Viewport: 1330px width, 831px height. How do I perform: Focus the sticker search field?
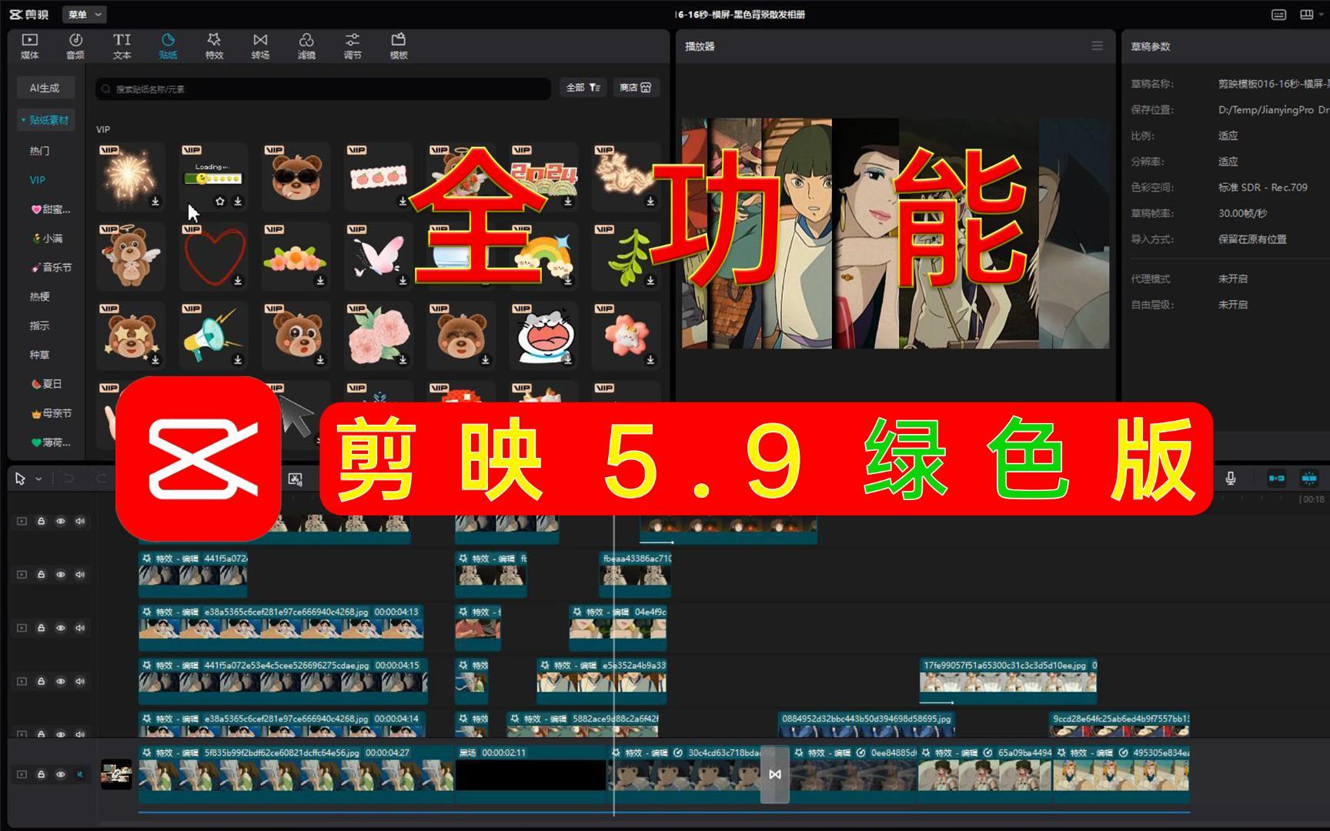point(323,89)
